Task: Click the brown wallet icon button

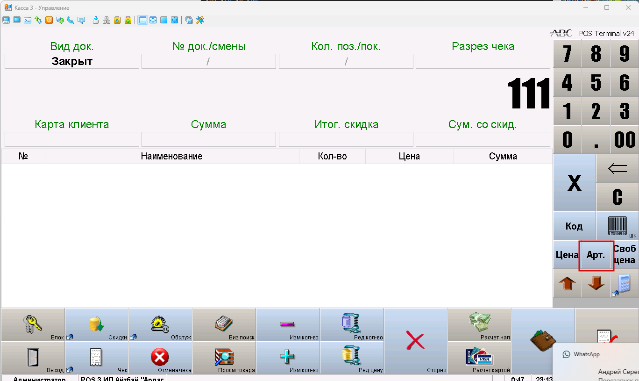Action: [543, 341]
